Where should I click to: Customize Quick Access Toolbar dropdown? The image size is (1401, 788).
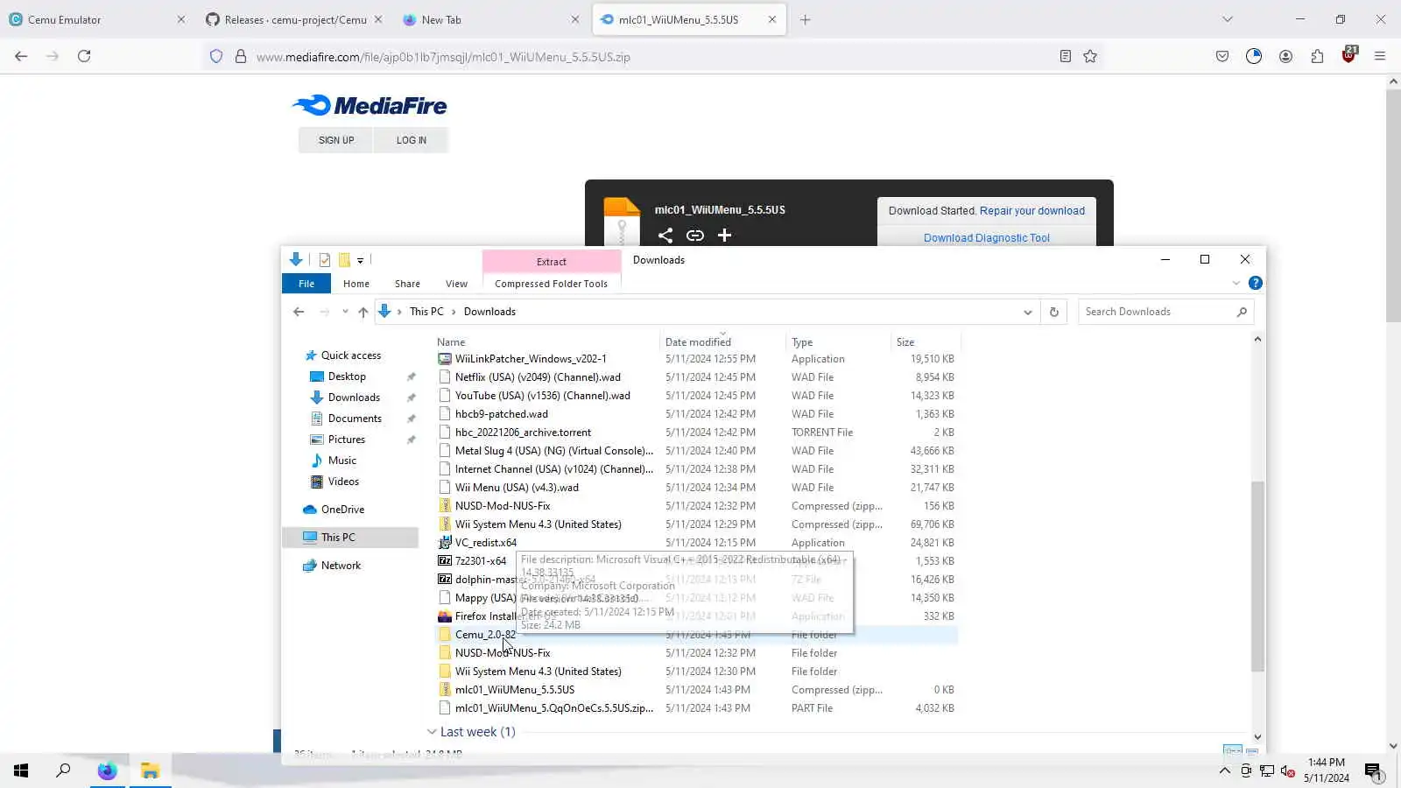tap(360, 260)
